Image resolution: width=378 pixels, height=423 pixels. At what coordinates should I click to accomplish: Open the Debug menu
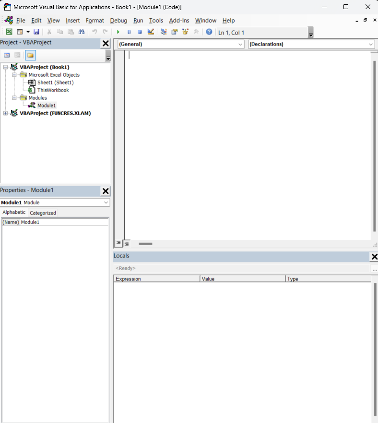[x=118, y=21]
